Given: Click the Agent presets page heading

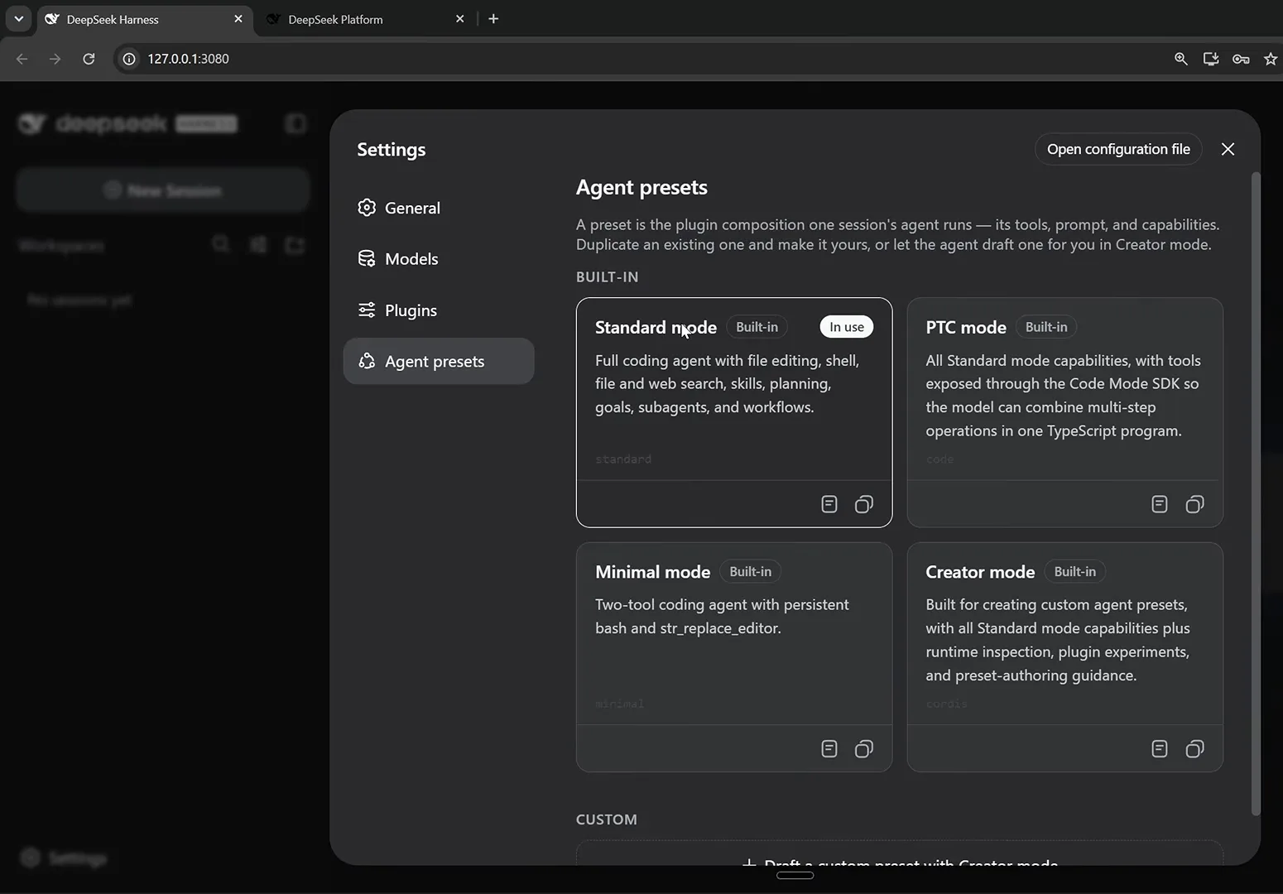Looking at the screenshot, I should coord(641,188).
